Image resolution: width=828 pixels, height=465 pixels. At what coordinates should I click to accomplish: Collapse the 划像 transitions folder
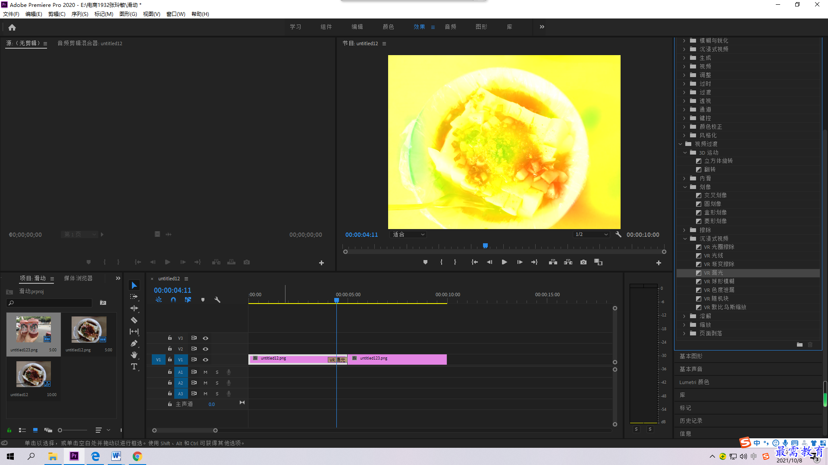pos(685,187)
